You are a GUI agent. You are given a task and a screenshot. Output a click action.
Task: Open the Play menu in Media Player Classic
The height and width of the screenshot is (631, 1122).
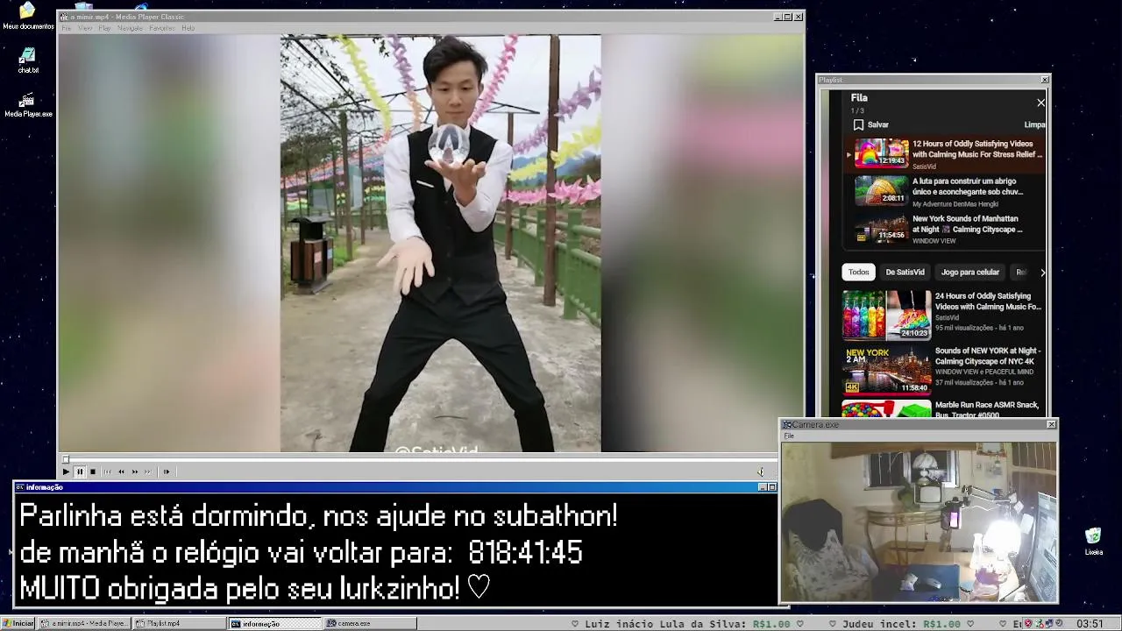coord(104,28)
